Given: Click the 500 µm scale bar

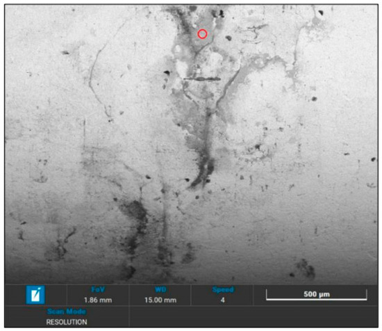Looking at the screenshot, I should [317, 295].
